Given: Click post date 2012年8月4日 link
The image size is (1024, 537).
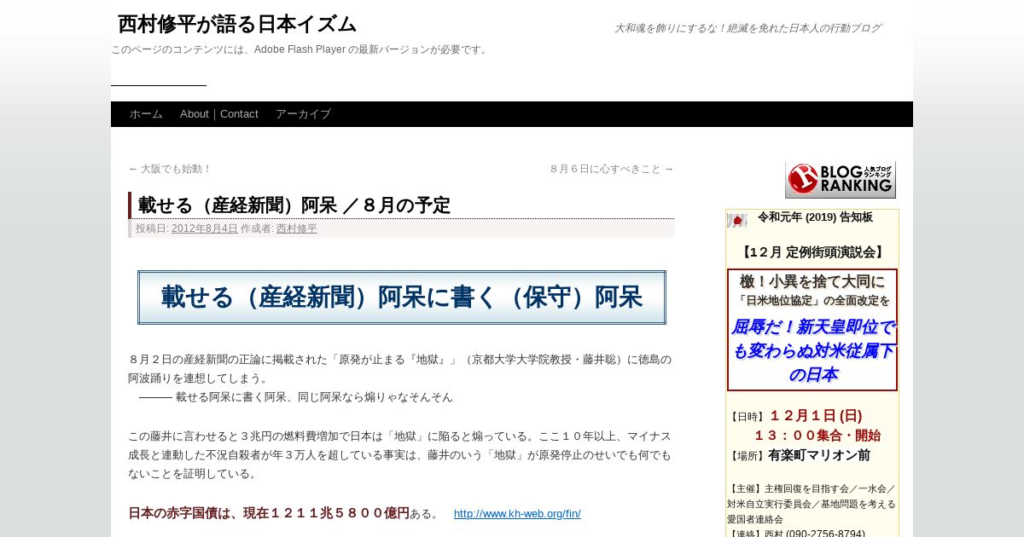Looking at the screenshot, I should (x=205, y=228).
